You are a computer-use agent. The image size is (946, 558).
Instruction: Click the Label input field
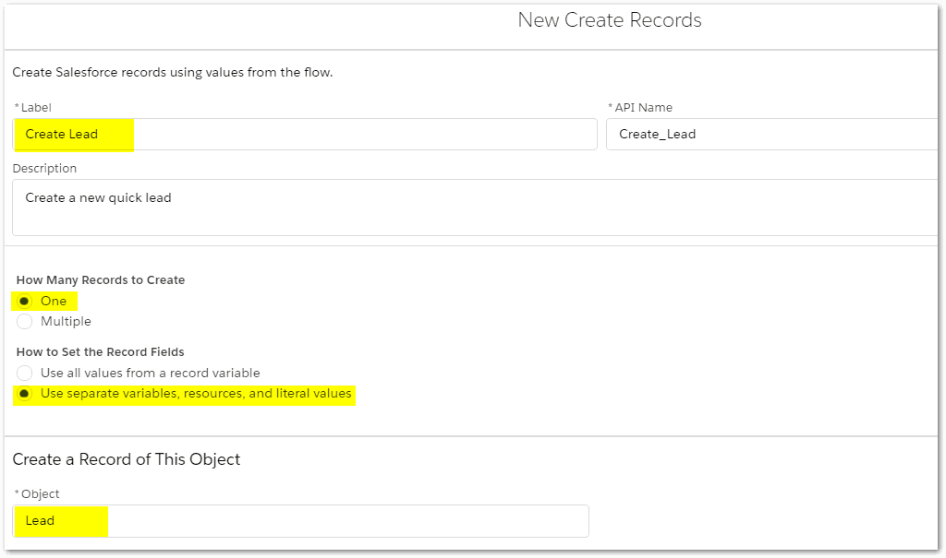tap(305, 135)
